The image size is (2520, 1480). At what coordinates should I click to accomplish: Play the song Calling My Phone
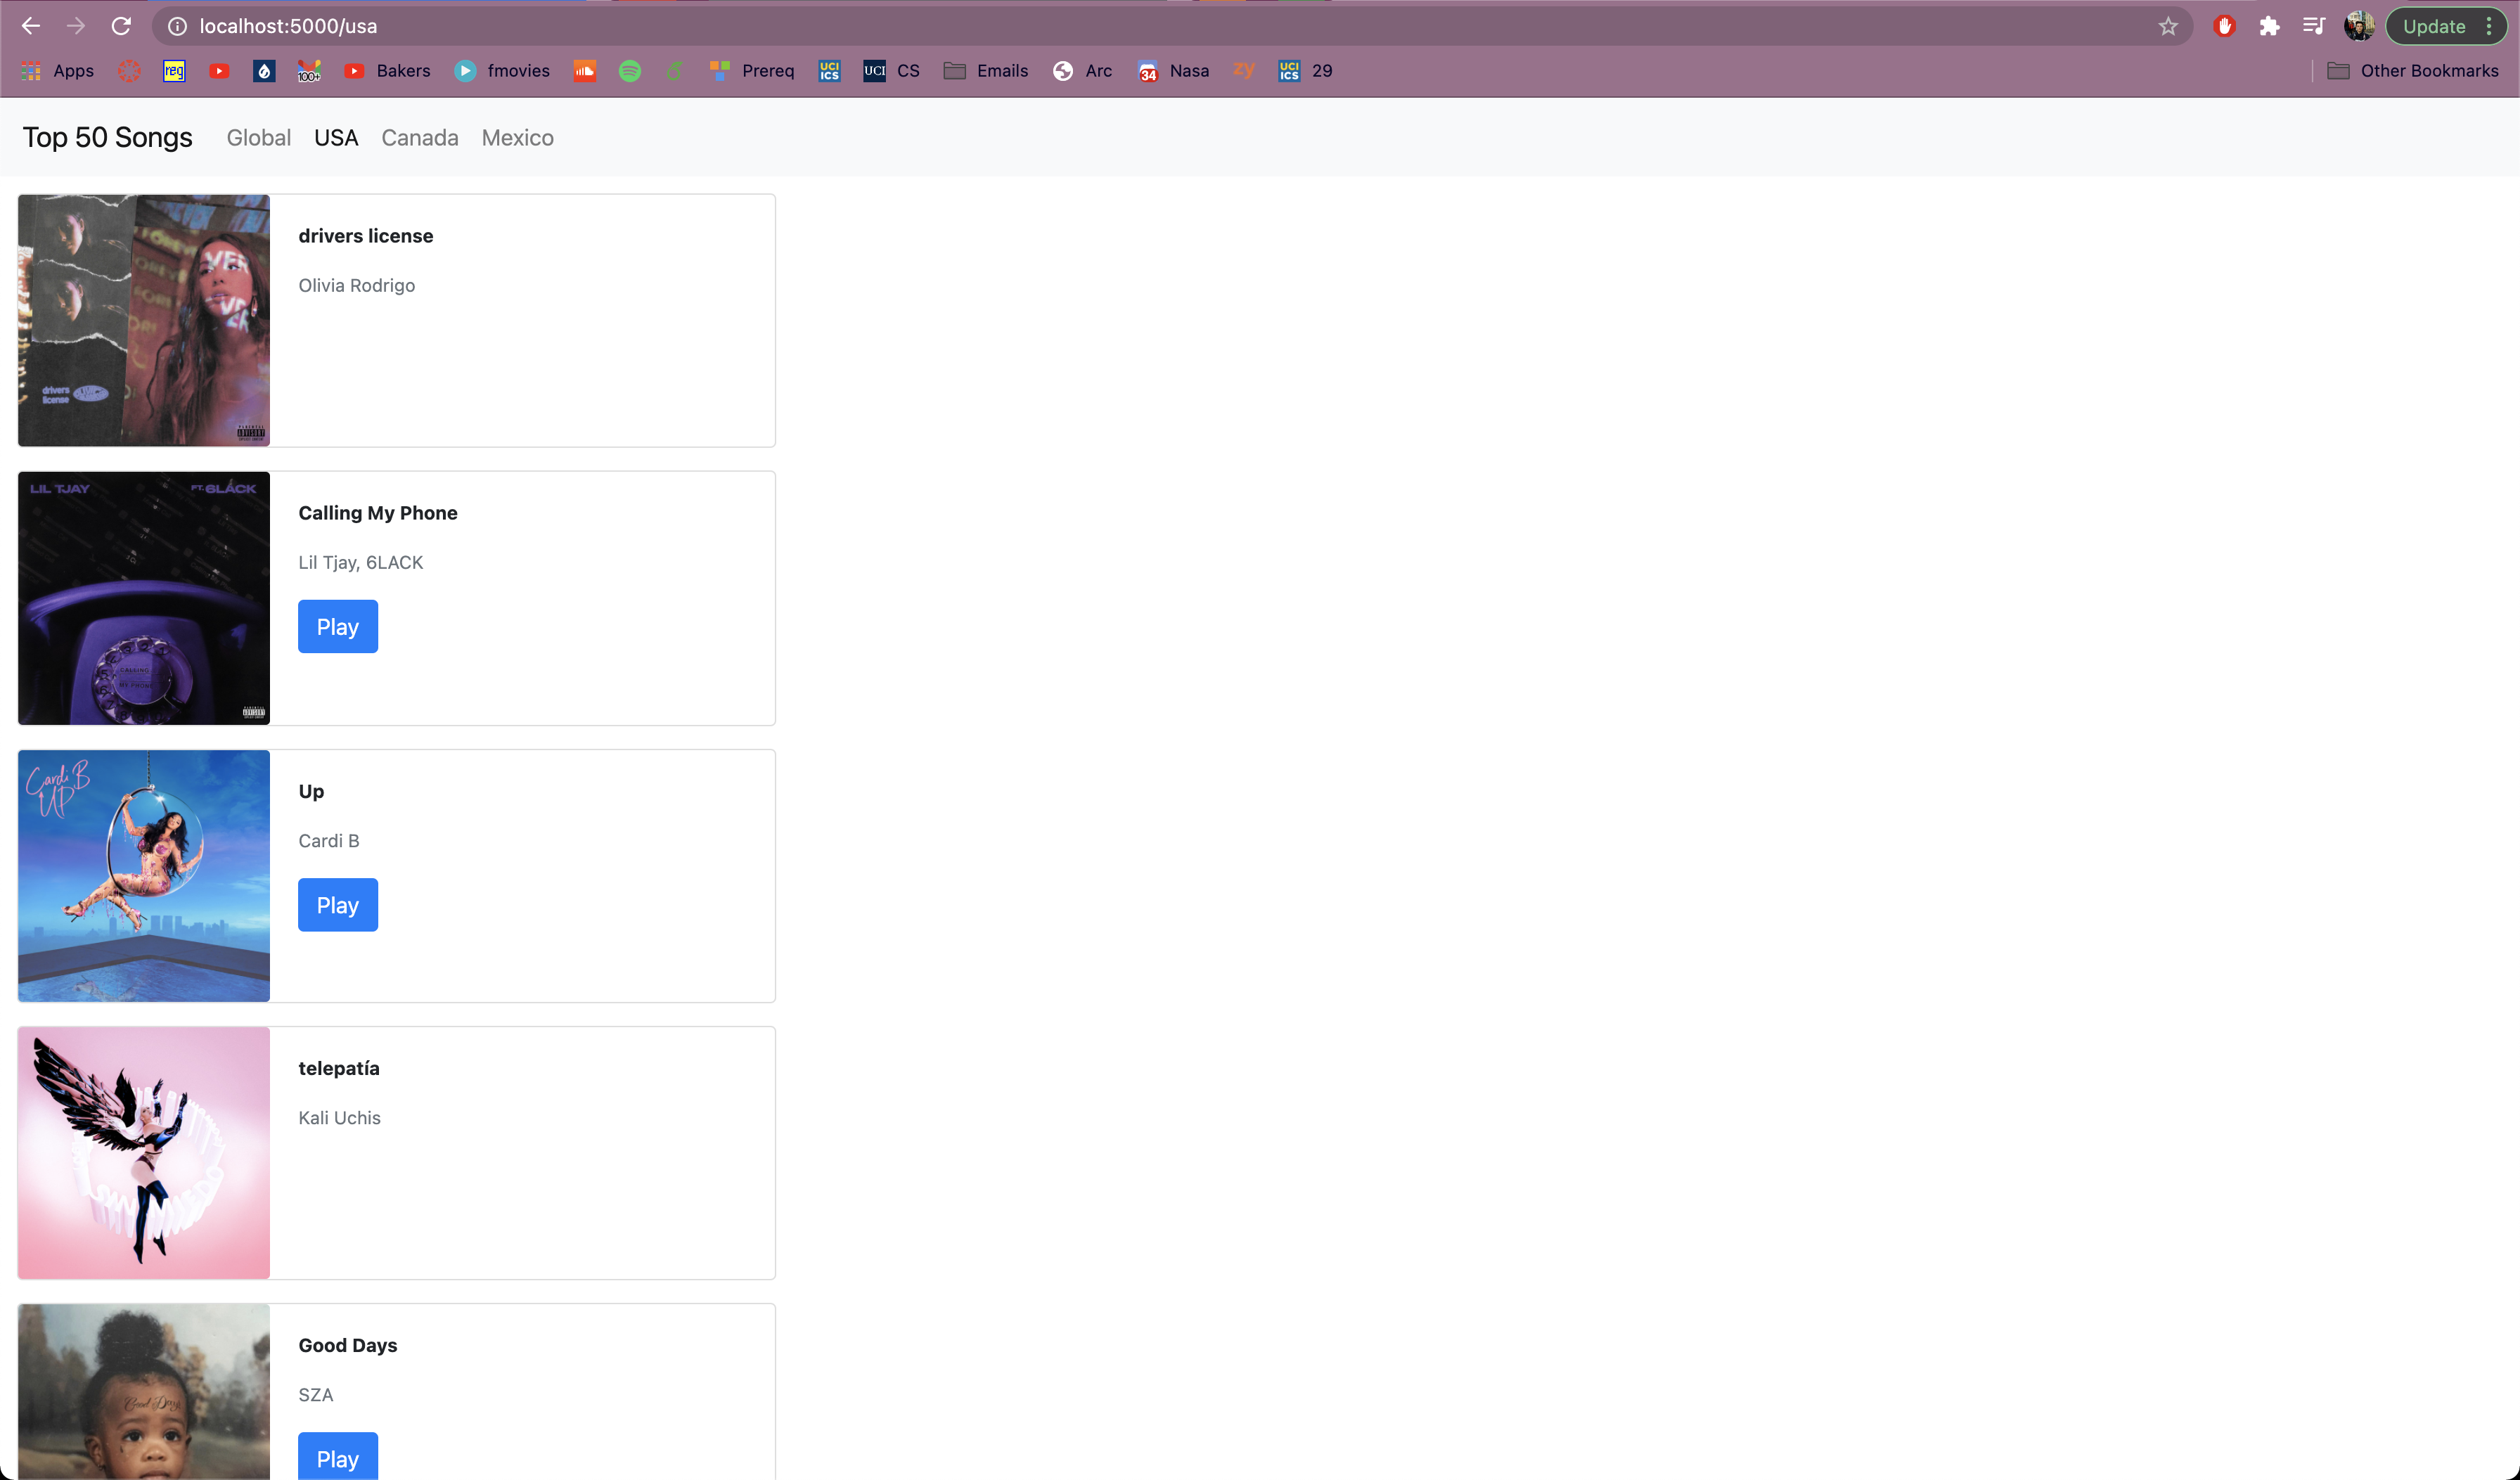(338, 627)
